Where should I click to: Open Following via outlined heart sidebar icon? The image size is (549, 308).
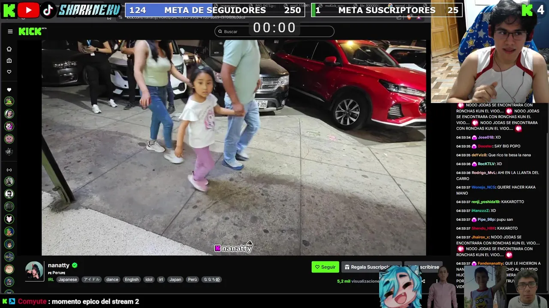click(x=9, y=72)
